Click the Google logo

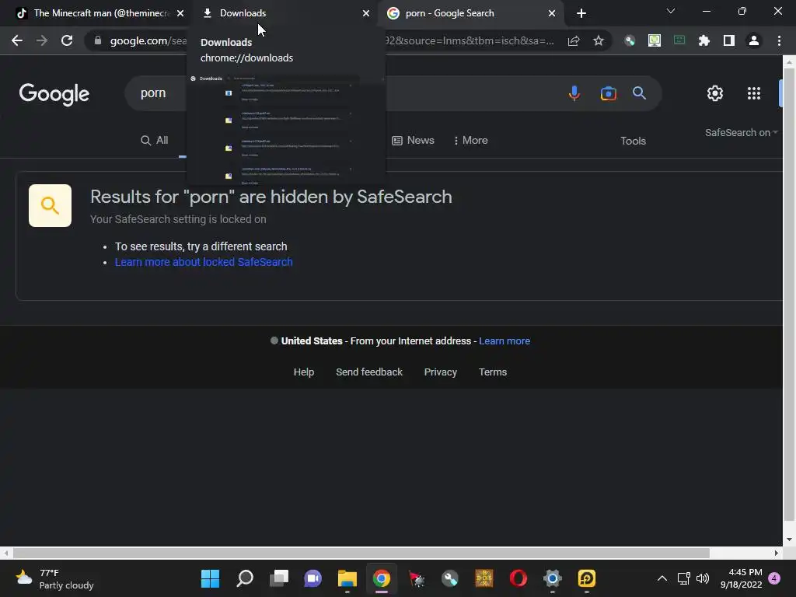(54, 94)
